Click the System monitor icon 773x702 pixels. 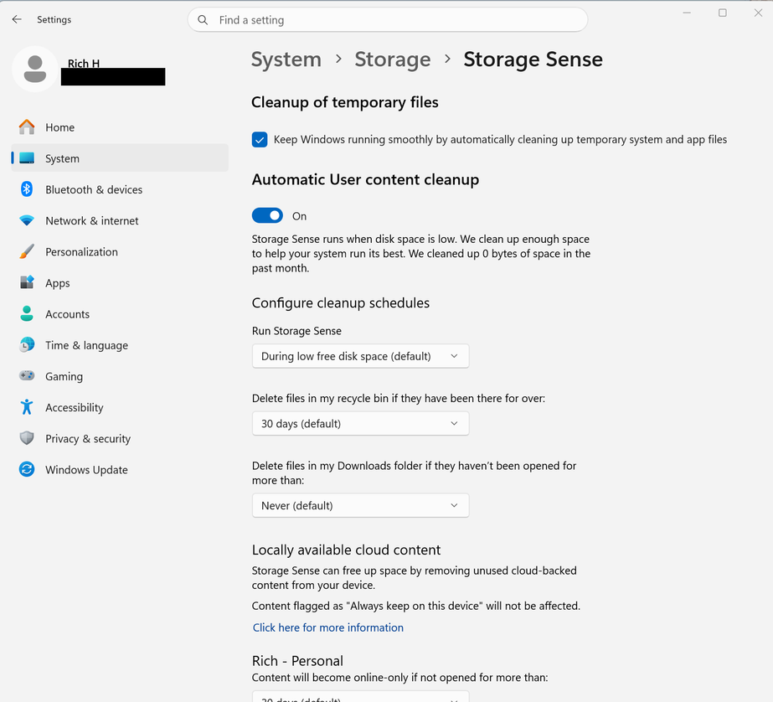tap(27, 158)
